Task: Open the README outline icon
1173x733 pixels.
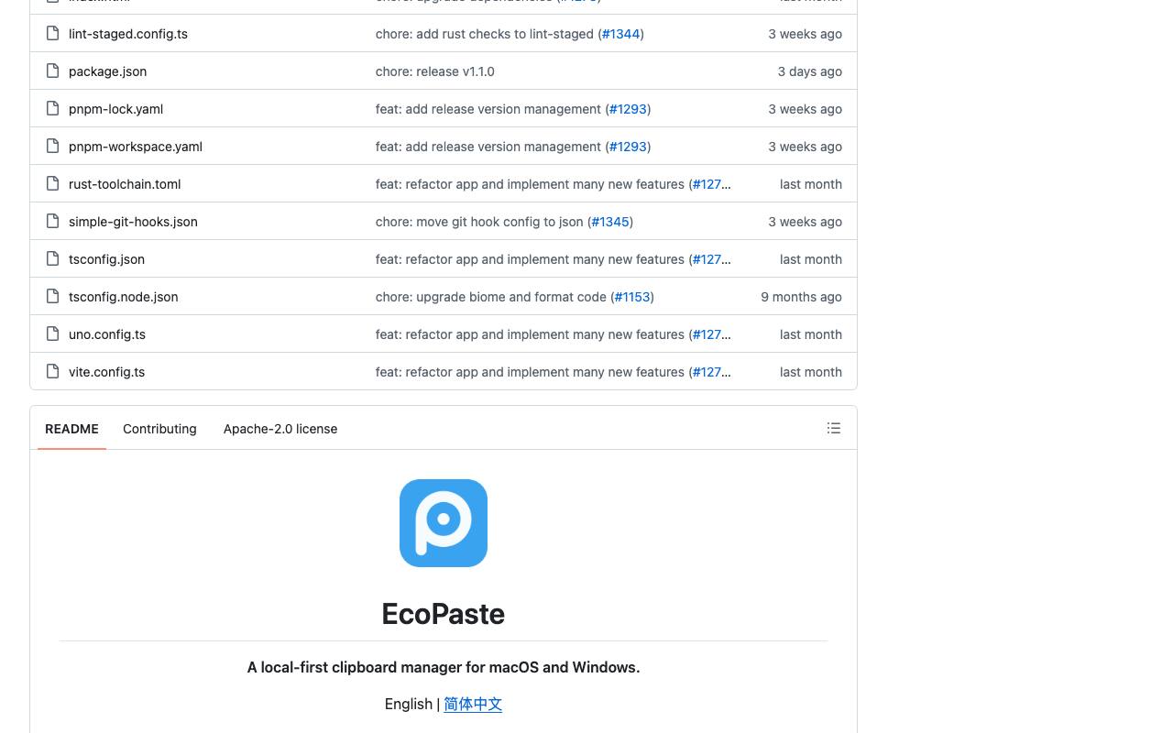Action: pyautogui.click(x=833, y=428)
